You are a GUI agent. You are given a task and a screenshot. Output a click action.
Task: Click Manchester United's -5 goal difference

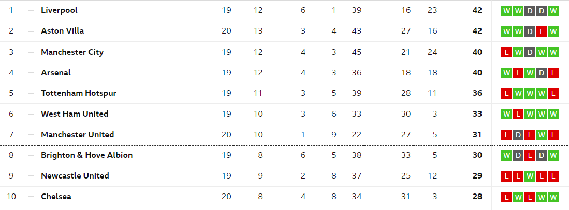point(432,135)
